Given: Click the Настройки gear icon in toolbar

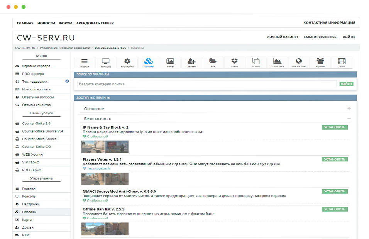Looking at the screenshot, I should pos(127,62).
